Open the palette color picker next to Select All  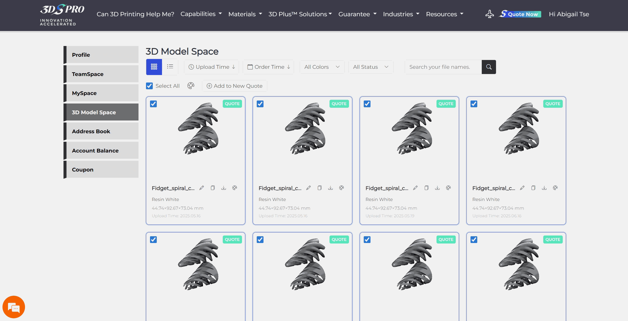(191, 86)
